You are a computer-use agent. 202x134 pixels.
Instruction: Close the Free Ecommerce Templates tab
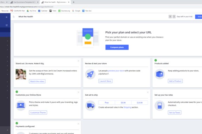tap(38, 2)
